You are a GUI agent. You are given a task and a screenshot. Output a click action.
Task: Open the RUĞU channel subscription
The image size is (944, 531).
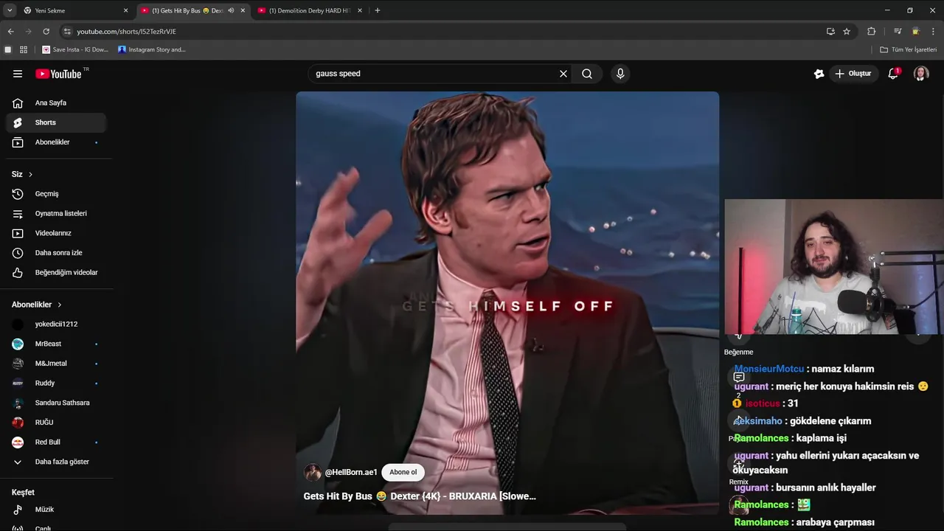(56, 423)
